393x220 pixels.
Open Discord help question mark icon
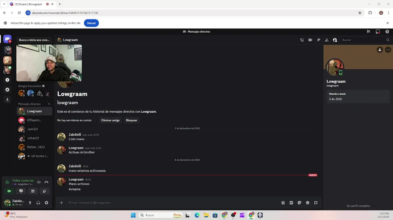tap(387, 31)
